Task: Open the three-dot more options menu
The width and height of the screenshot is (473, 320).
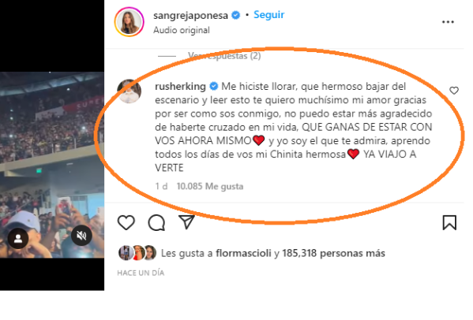Action: point(448,22)
